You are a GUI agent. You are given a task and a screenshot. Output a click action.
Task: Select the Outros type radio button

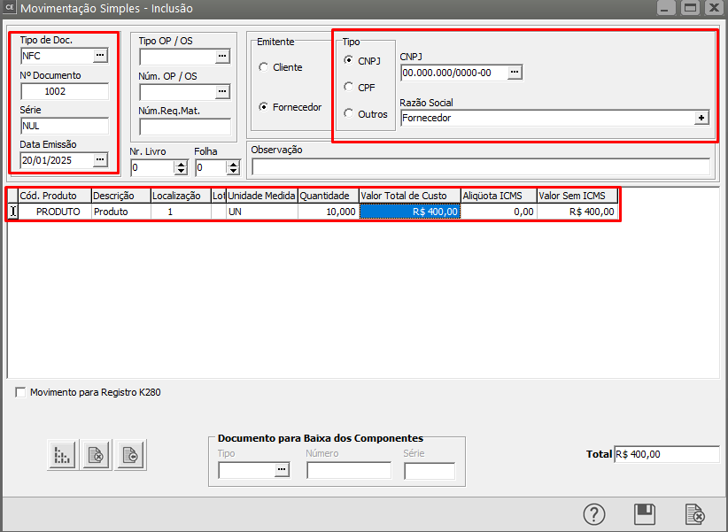(x=349, y=113)
